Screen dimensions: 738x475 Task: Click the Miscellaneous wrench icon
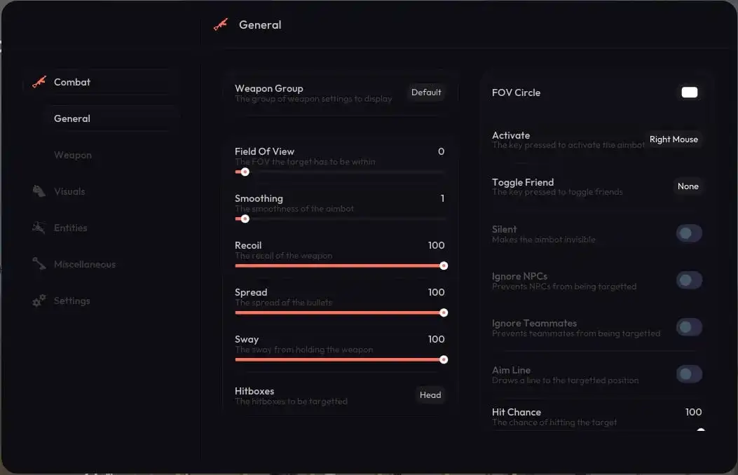point(39,264)
